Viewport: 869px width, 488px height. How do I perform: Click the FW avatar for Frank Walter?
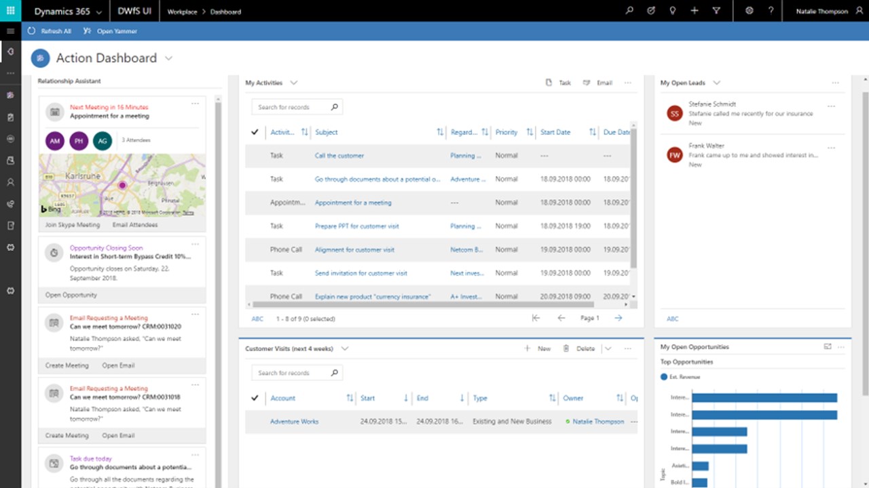[x=674, y=155]
